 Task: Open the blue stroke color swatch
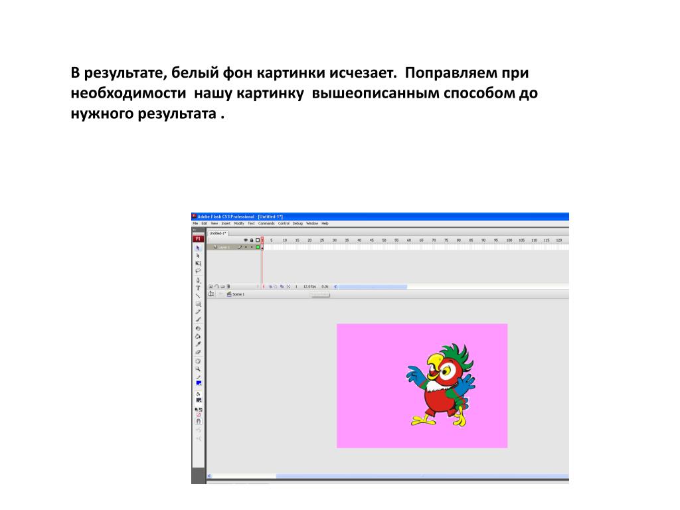[x=199, y=383]
